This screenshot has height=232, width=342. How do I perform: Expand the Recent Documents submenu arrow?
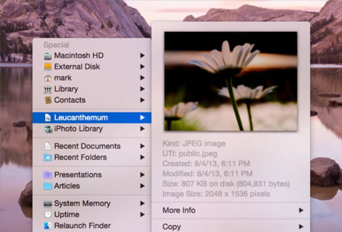pyautogui.click(x=142, y=146)
